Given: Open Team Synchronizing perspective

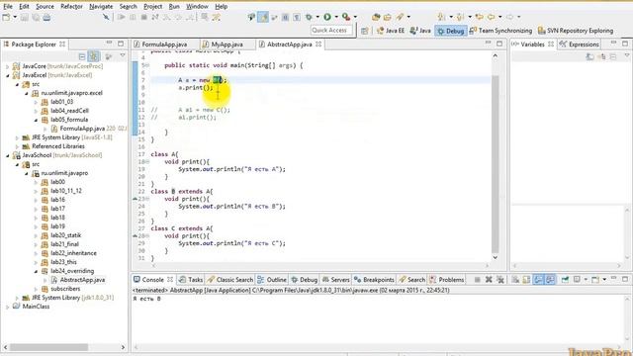Looking at the screenshot, I should (x=500, y=31).
